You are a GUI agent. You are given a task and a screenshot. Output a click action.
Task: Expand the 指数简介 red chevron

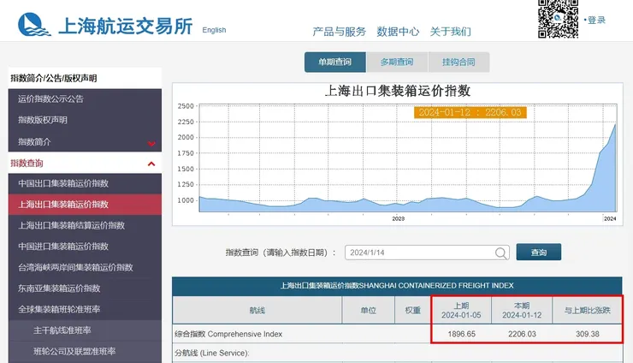tap(151, 143)
